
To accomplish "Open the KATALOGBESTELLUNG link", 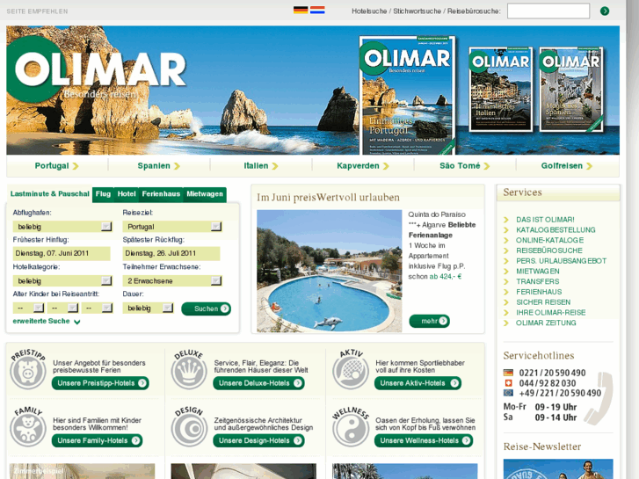I will (x=555, y=230).
